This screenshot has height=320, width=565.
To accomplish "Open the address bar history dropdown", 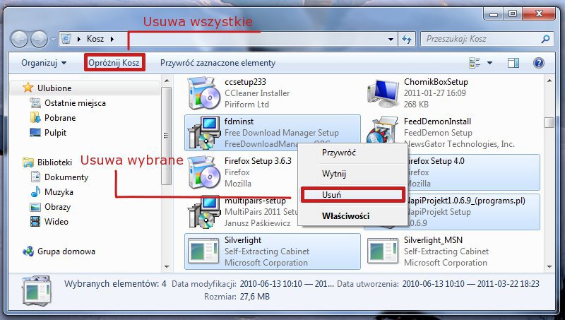I will [391, 39].
